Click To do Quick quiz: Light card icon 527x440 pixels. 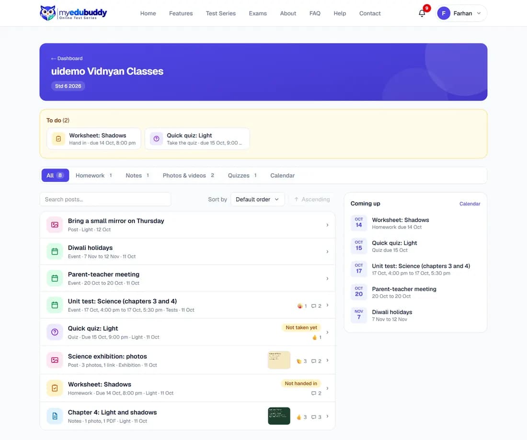(x=156, y=139)
